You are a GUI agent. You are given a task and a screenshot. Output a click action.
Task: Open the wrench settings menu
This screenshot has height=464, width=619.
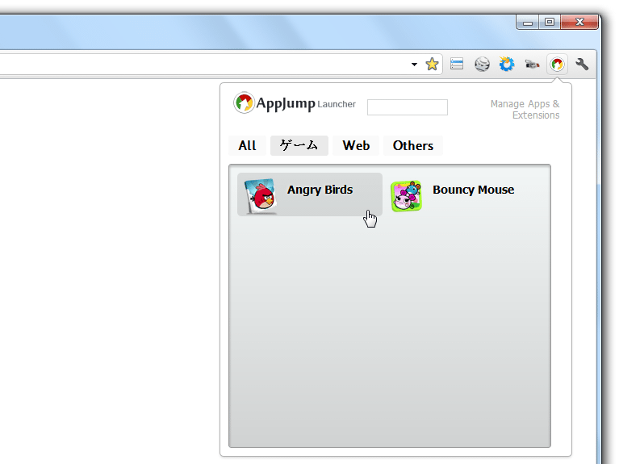tap(582, 64)
